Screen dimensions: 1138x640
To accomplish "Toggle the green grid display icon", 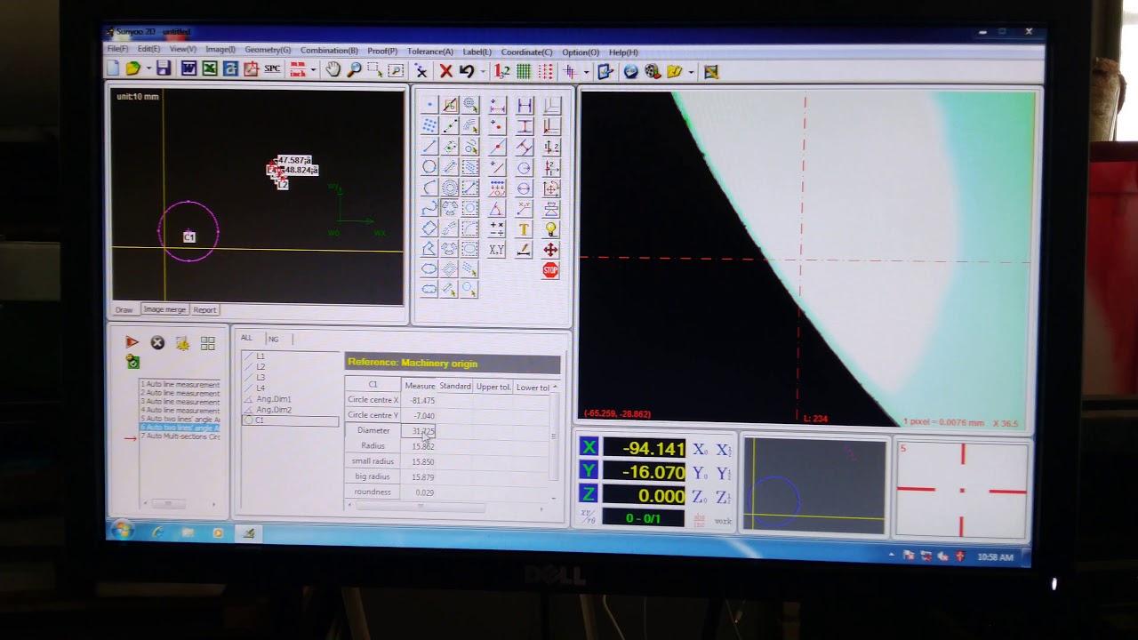I will point(524,71).
